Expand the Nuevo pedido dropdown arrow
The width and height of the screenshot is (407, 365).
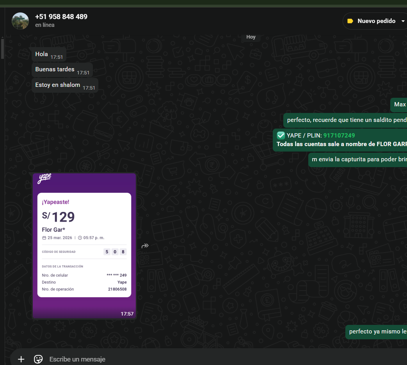(403, 21)
